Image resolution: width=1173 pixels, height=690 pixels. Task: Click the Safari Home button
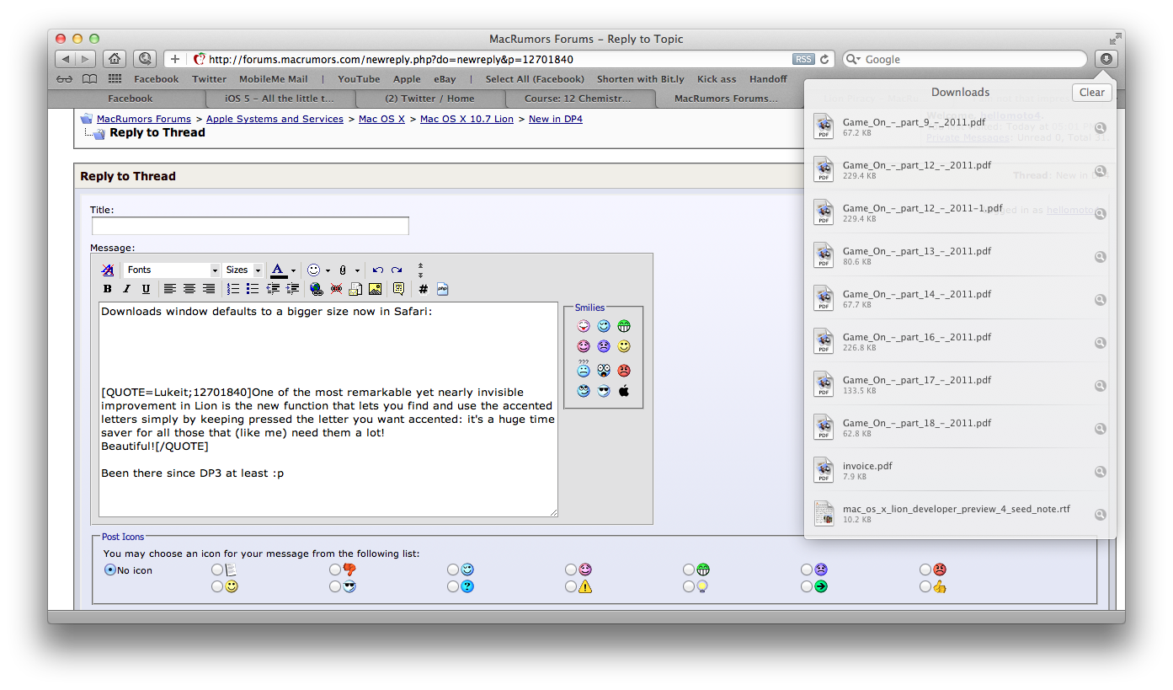(x=115, y=59)
